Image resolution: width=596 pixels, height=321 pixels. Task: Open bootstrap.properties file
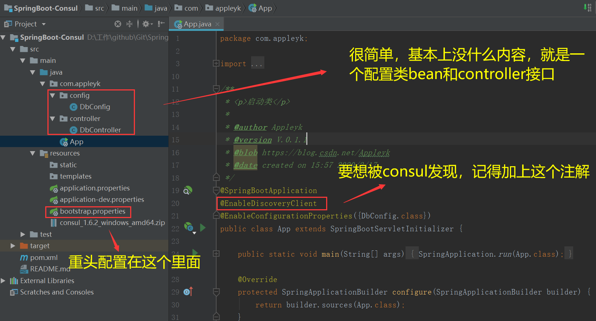(x=93, y=211)
